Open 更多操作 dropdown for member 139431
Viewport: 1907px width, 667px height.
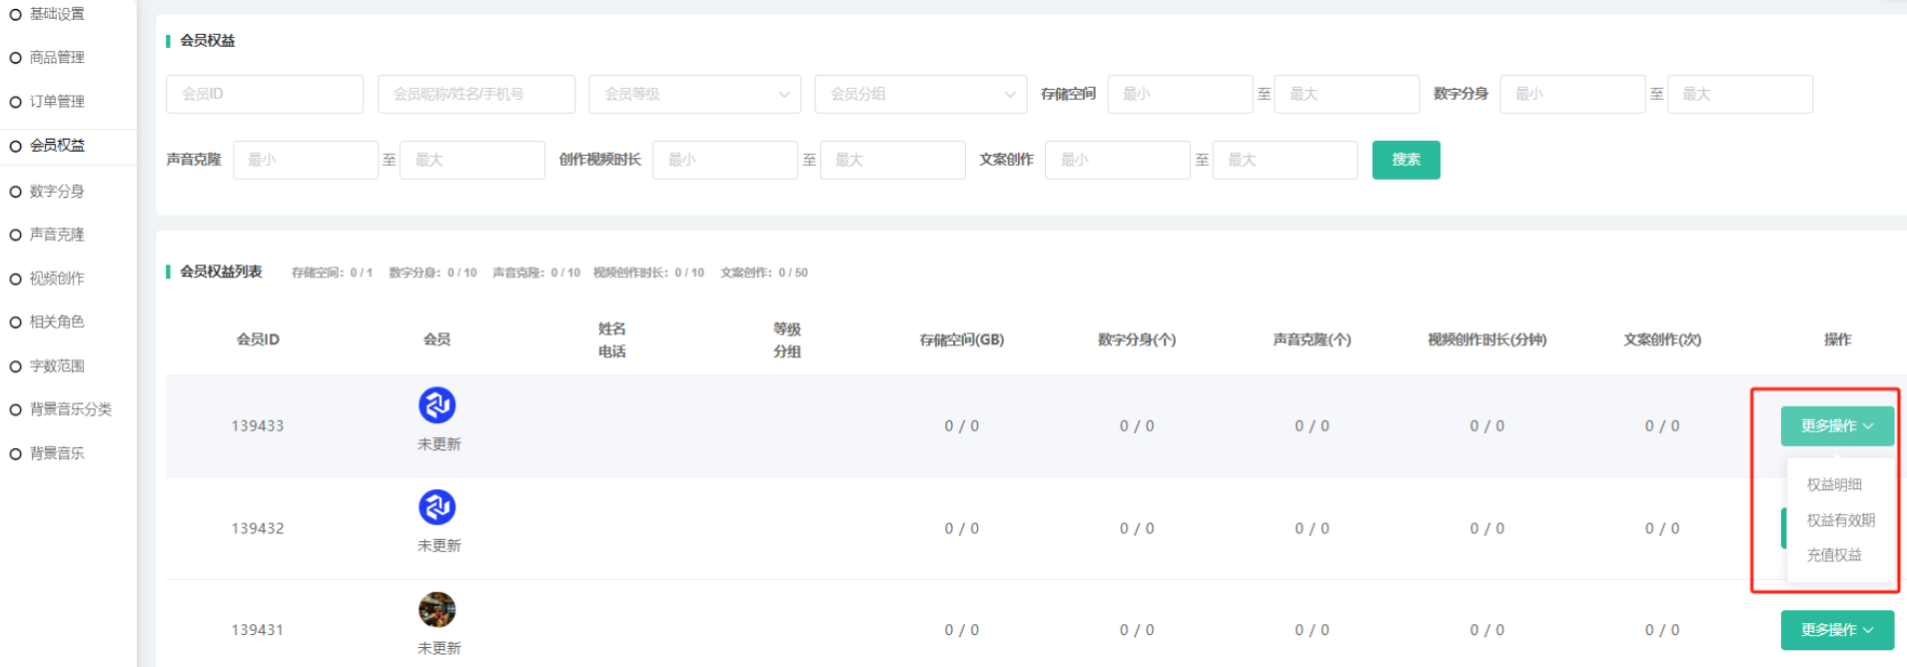point(1836,630)
